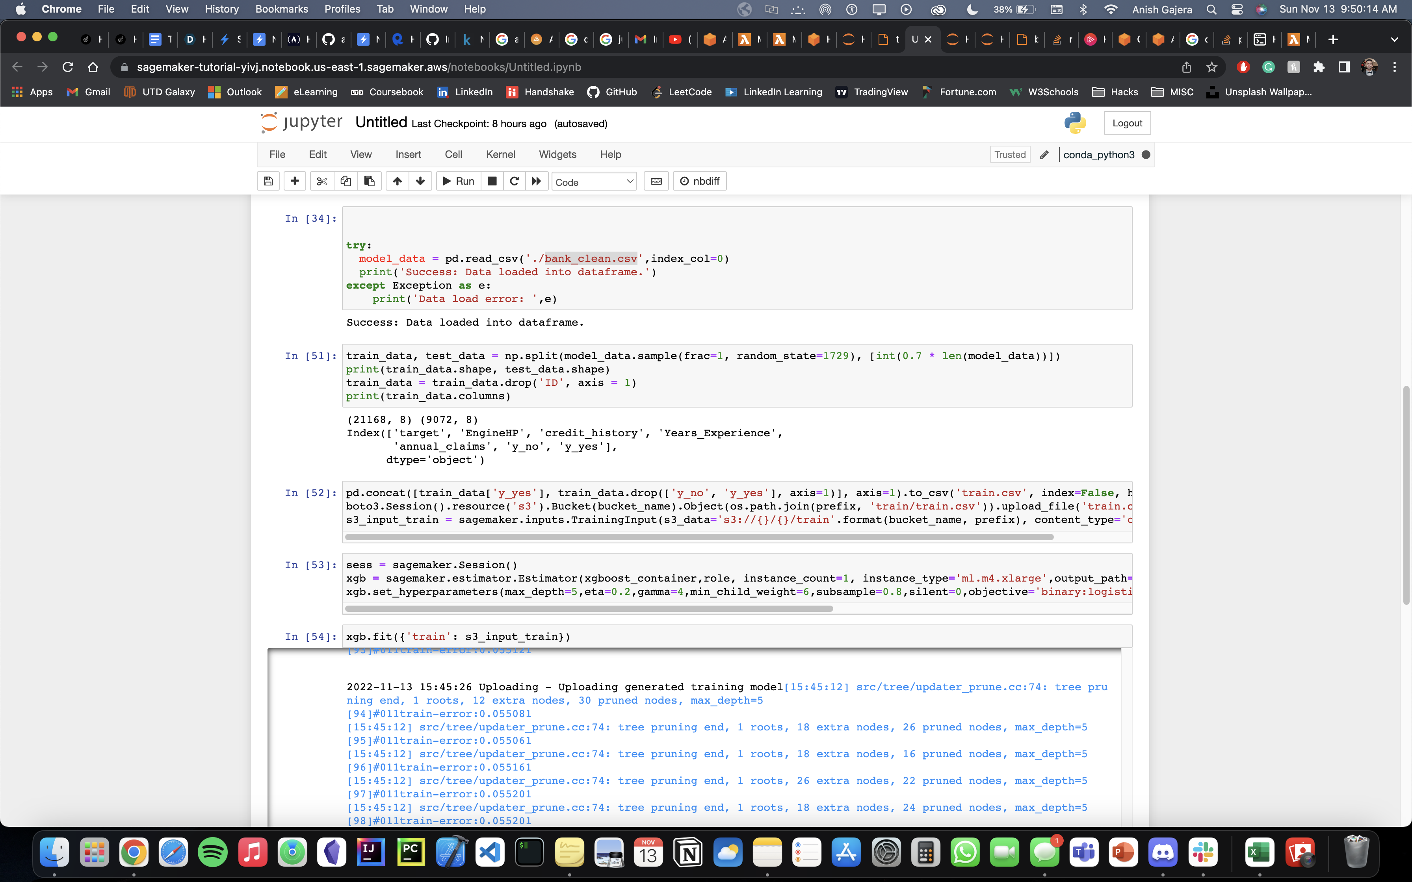The width and height of the screenshot is (1412, 882).
Task: Click the Logout button
Action: 1127,123
